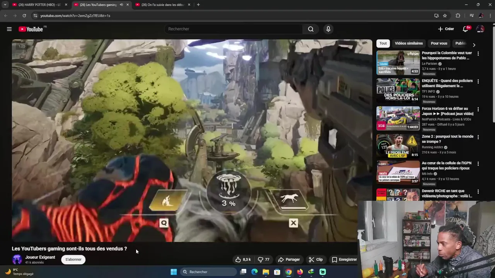Select the Tout filter chip
The image size is (495, 278).
coord(383,43)
